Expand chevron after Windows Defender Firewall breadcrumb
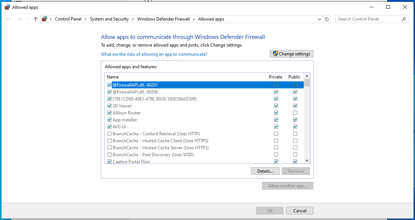Viewport: 415px width, 220px height. point(194,19)
